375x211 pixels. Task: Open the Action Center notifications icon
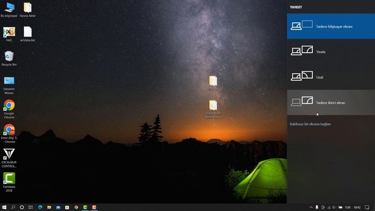pos(367,207)
